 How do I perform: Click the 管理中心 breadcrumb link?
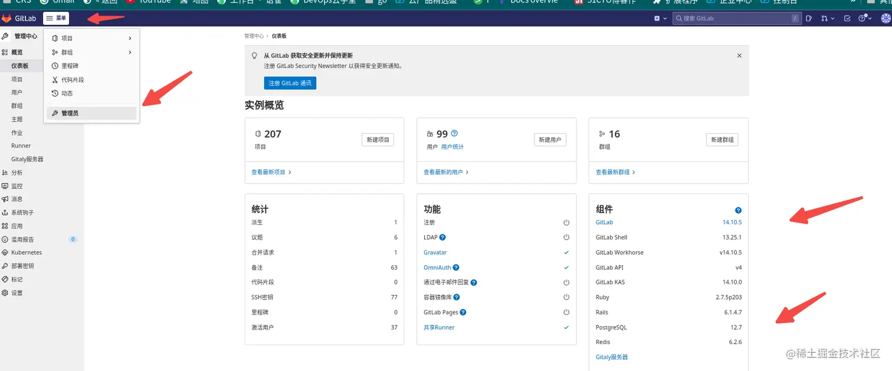(x=254, y=36)
